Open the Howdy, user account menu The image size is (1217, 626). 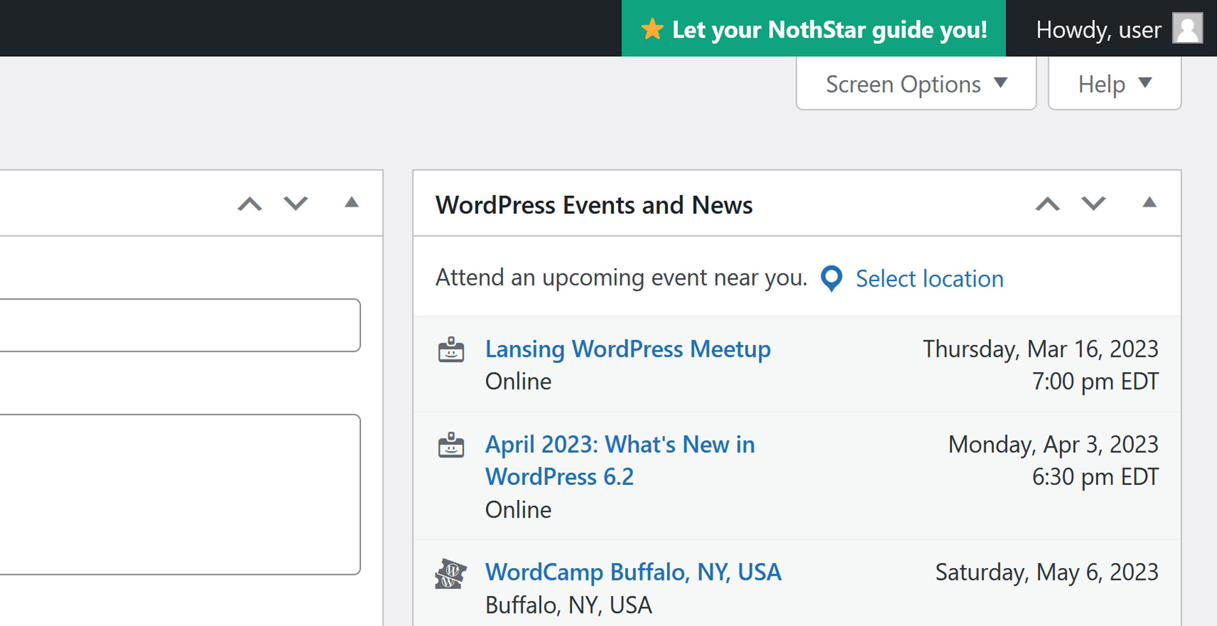tap(1098, 30)
